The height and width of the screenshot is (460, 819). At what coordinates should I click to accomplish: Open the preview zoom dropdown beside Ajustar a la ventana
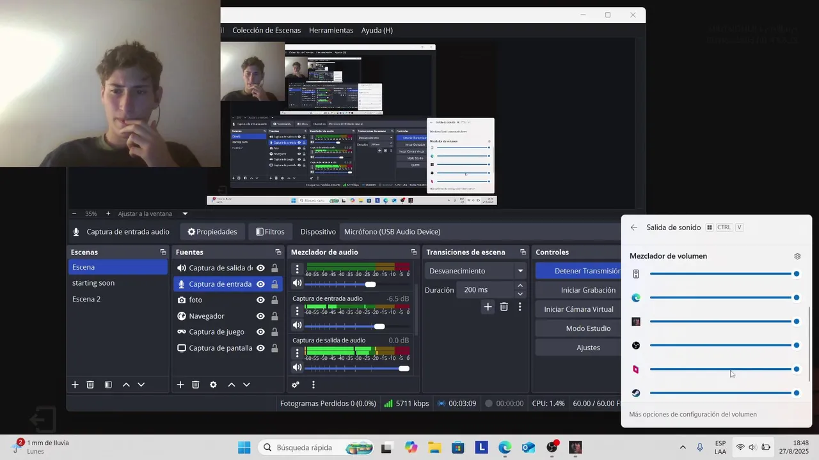point(185,213)
